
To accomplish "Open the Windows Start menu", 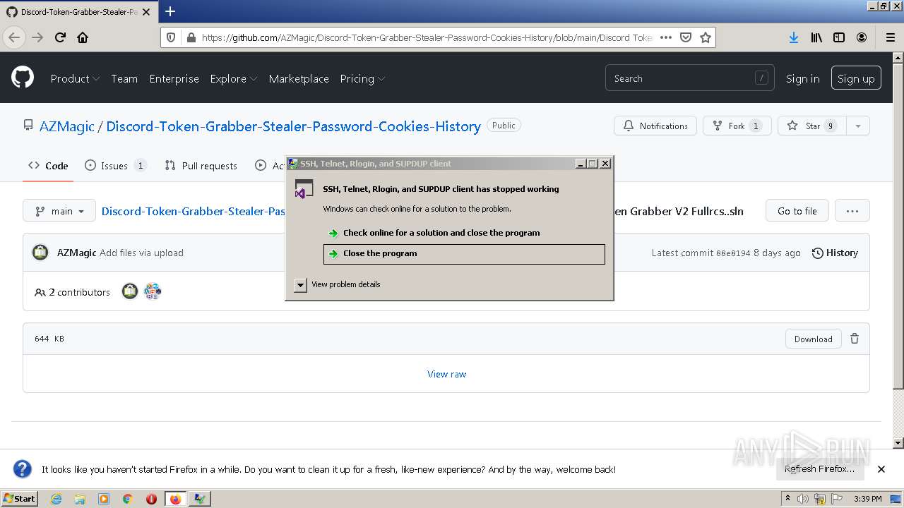I will (x=20, y=499).
